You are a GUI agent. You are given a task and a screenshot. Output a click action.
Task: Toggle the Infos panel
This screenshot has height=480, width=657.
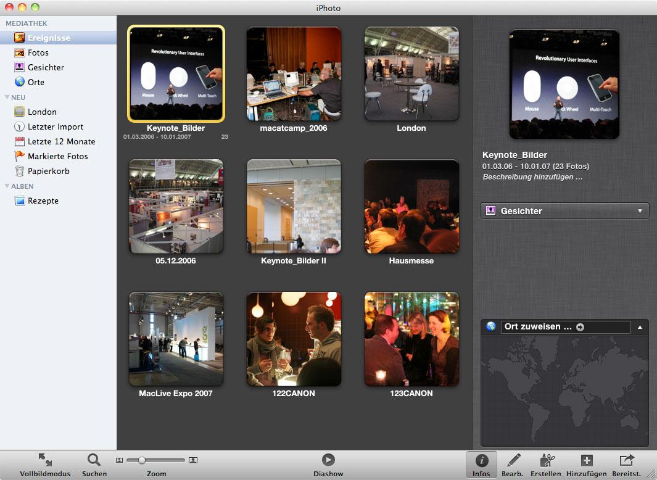[481, 465]
